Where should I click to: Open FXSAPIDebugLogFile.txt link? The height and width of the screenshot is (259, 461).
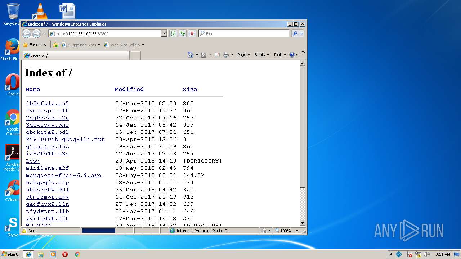point(65,140)
